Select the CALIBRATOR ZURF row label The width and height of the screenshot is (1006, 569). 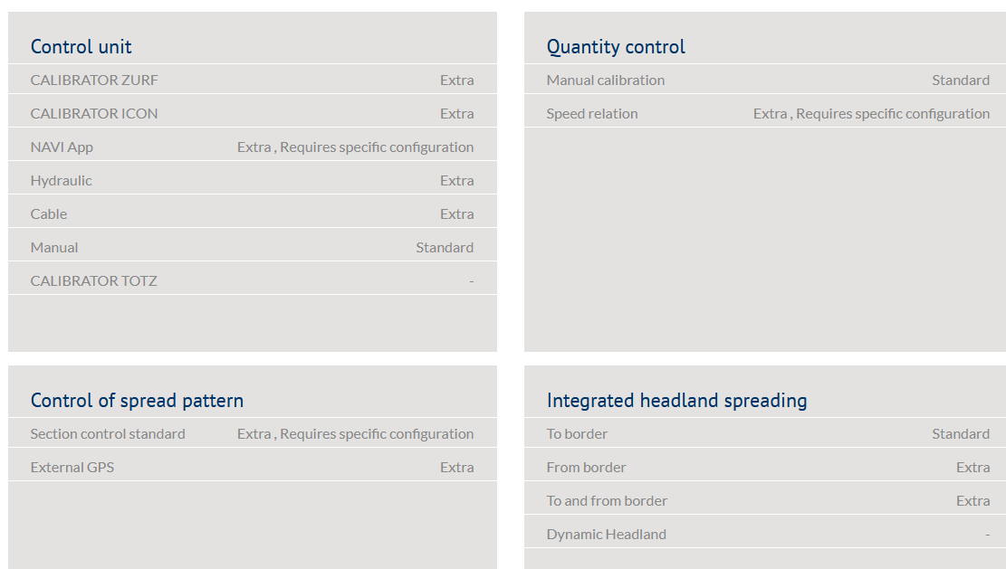tap(94, 81)
